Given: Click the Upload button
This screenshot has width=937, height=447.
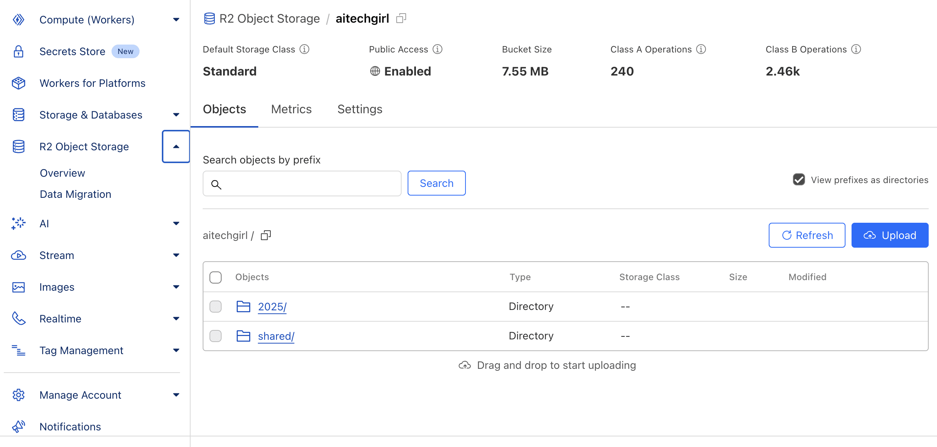Looking at the screenshot, I should tap(890, 235).
